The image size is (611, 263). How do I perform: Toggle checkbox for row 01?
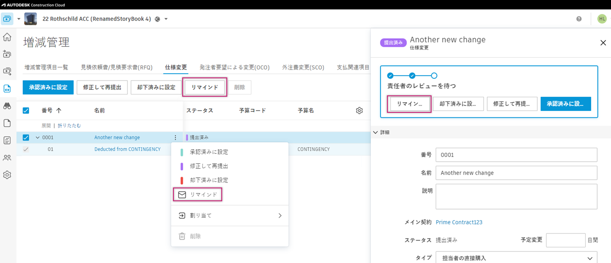pyautogui.click(x=26, y=149)
